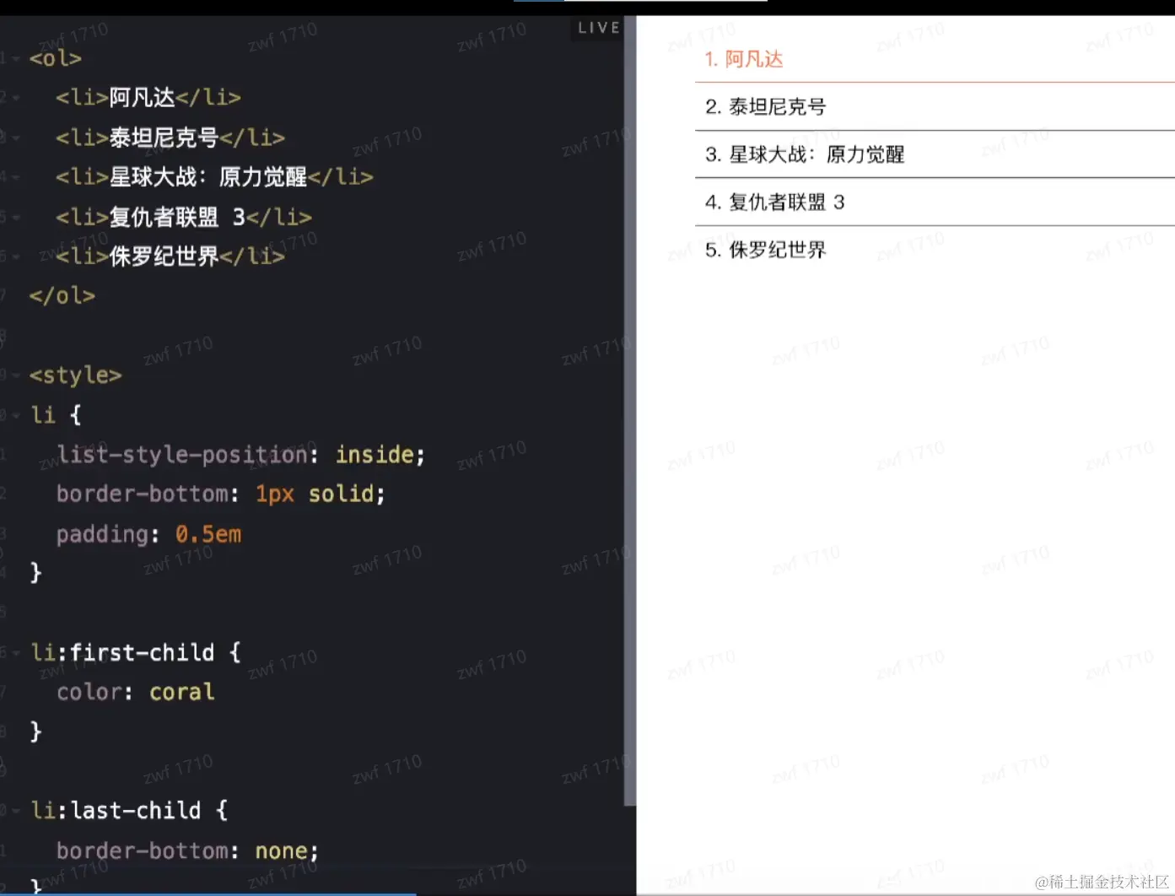The width and height of the screenshot is (1175, 896).
Task: Click the 0.5em padding value
Action: coord(208,534)
